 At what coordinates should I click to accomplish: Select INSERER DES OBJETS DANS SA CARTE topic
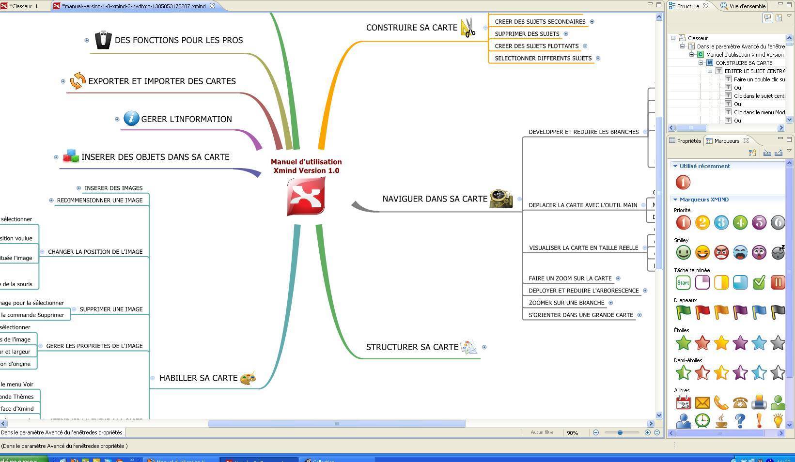point(155,157)
